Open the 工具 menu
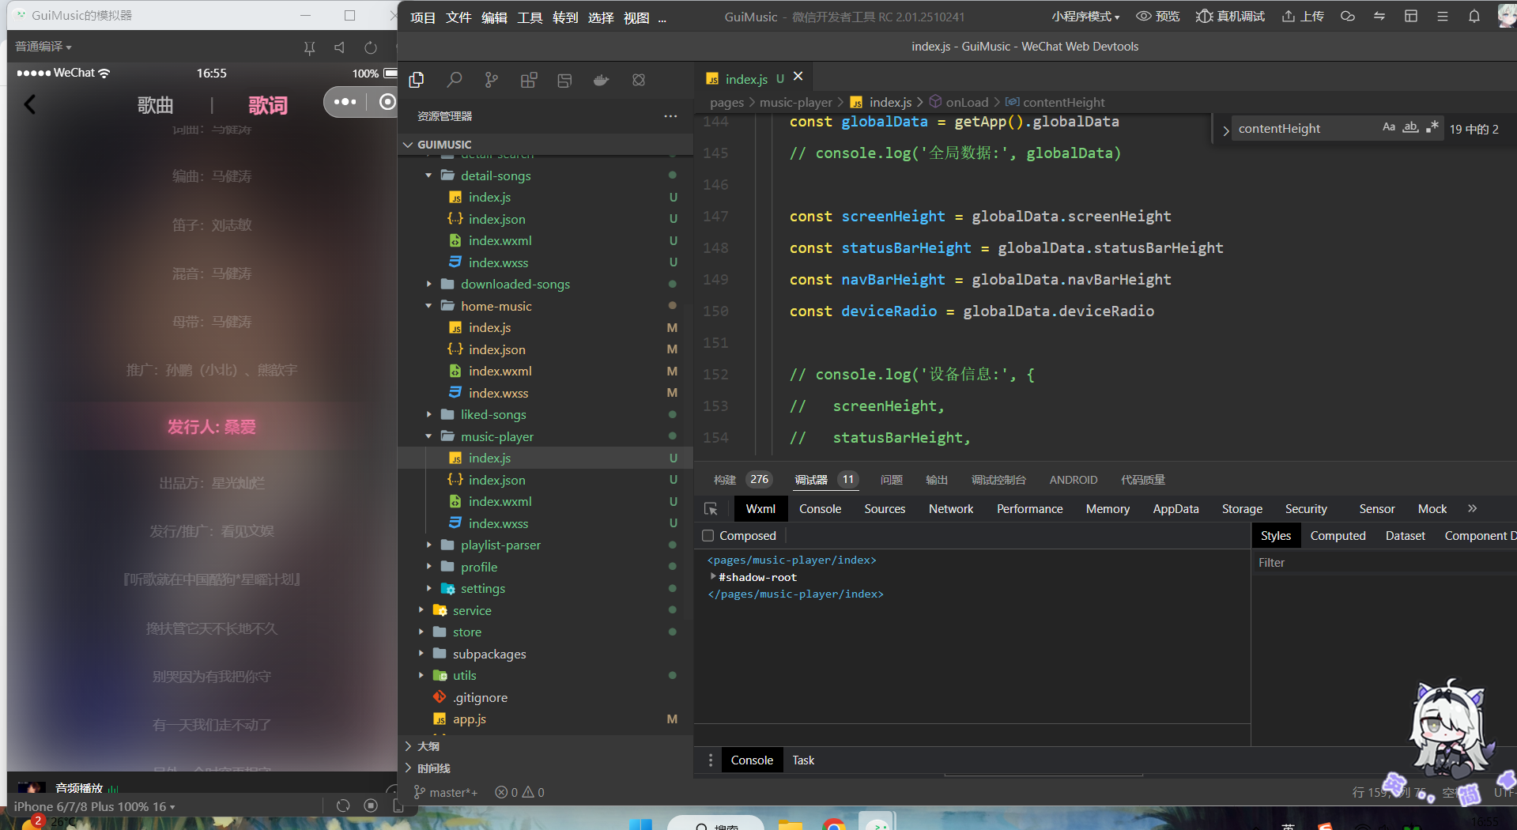1517x830 pixels. (529, 17)
